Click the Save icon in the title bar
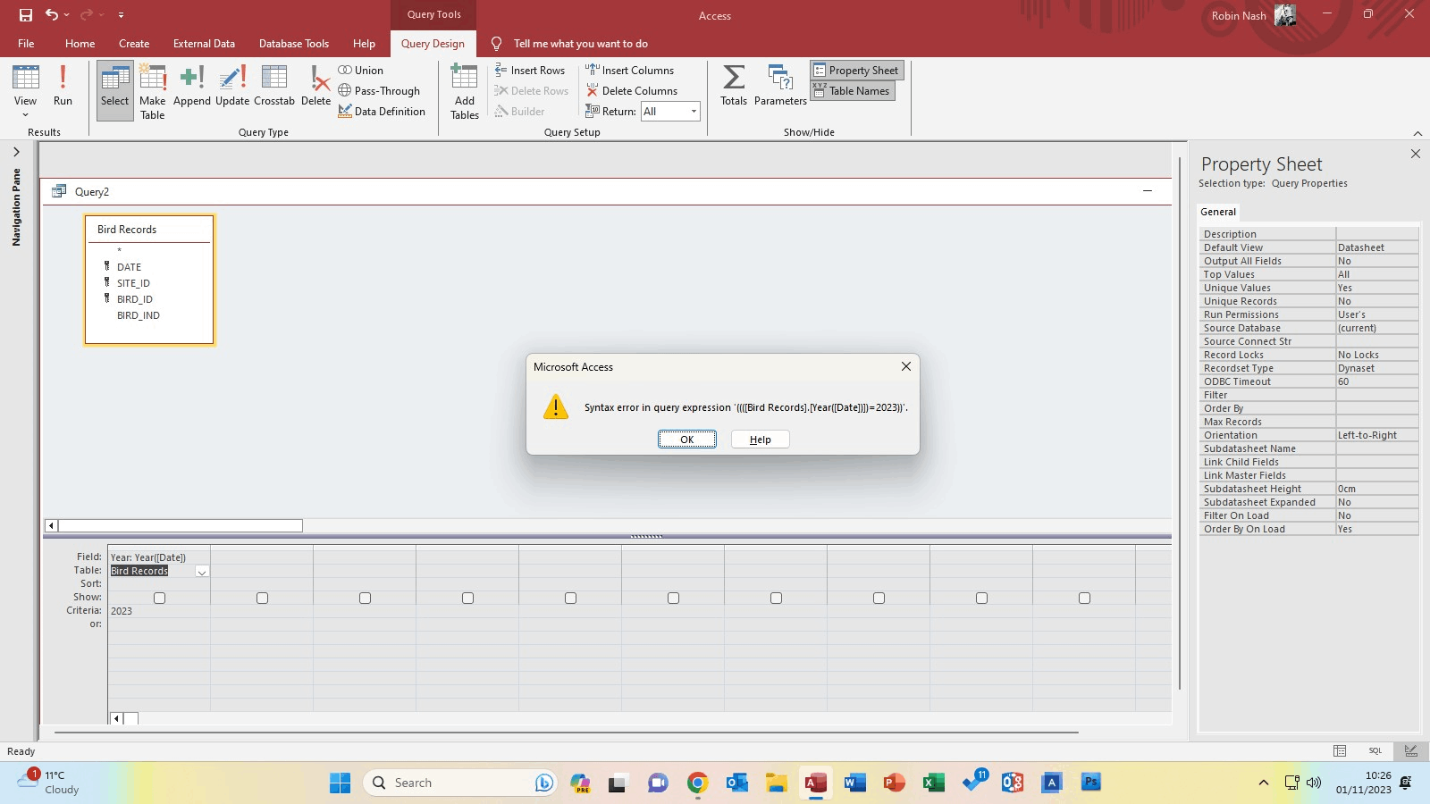 (26, 15)
